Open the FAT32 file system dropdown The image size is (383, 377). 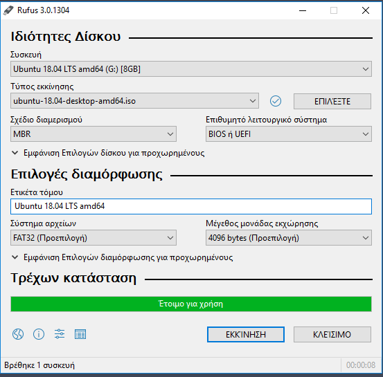(x=93, y=238)
